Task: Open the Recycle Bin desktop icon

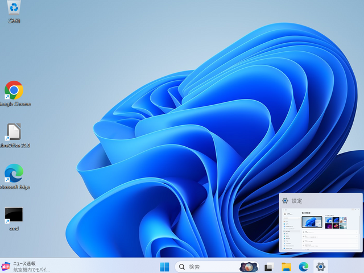Action: pos(14,9)
